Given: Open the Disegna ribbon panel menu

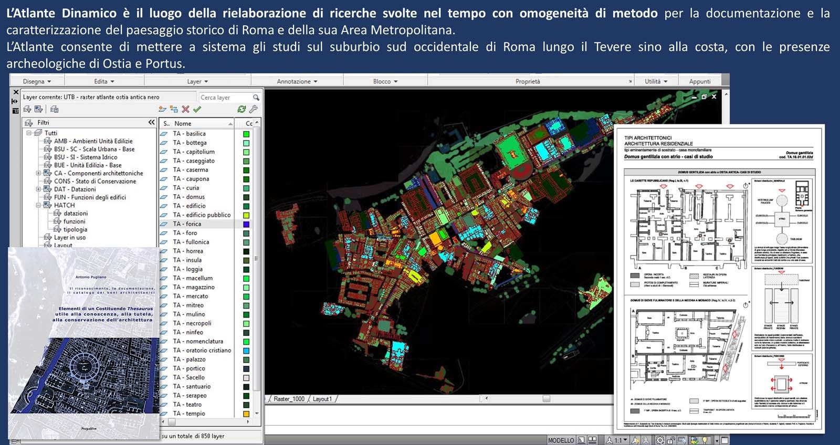Looking at the screenshot, I should (x=37, y=81).
